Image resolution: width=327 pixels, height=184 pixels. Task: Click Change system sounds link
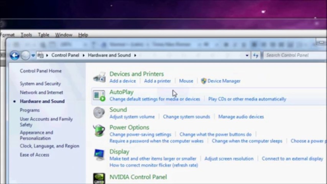[x=186, y=117]
